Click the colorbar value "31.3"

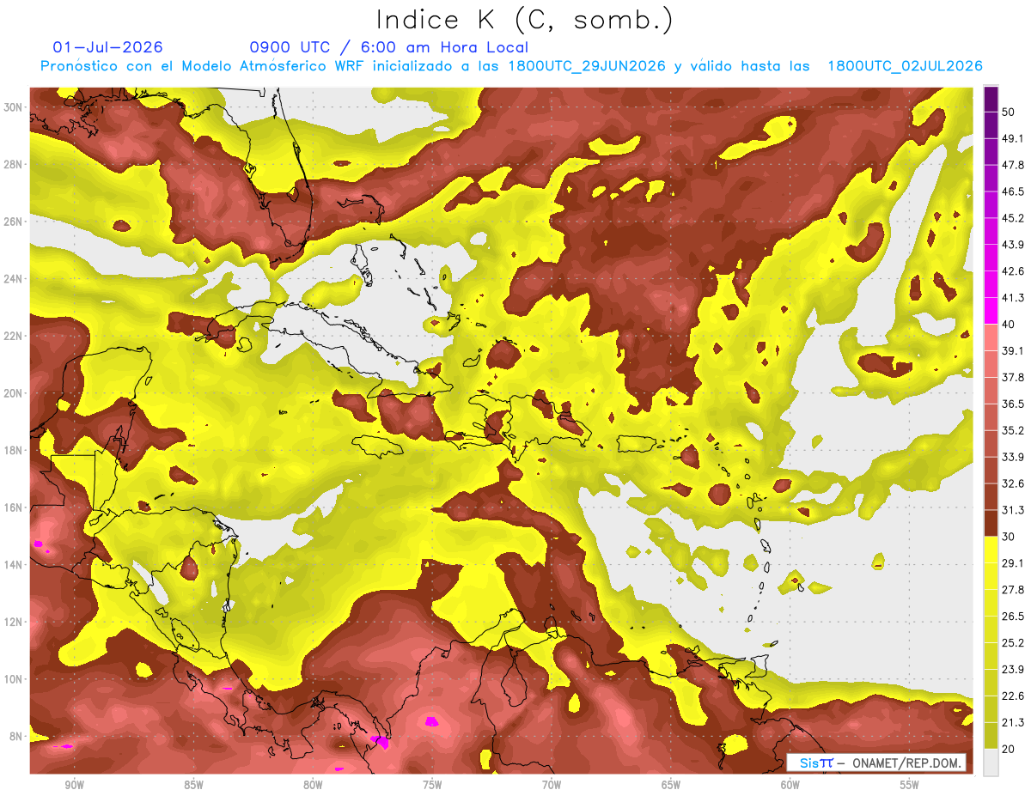point(1011,510)
